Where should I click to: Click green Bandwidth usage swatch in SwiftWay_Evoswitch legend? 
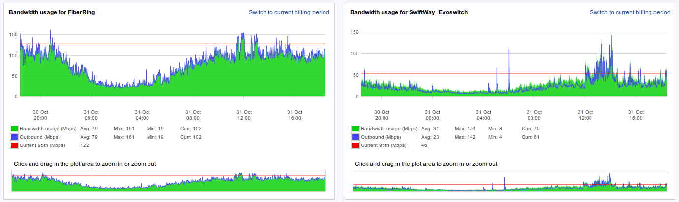coord(355,129)
